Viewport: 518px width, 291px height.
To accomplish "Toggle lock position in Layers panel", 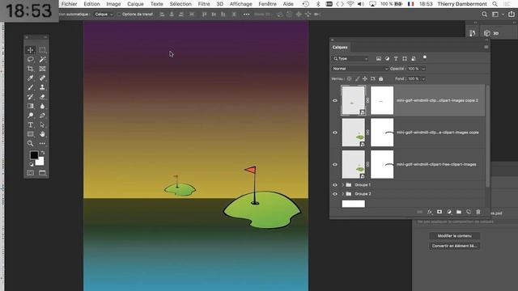I will pyautogui.click(x=365, y=79).
